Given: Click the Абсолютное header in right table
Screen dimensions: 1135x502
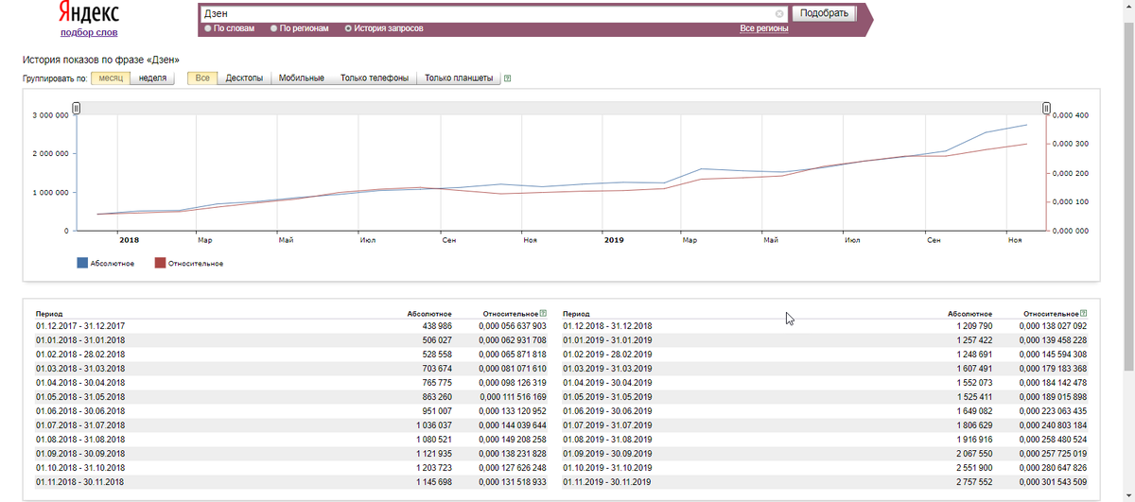Looking at the screenshot, I should pyautogui.click(x=969, y=313).
